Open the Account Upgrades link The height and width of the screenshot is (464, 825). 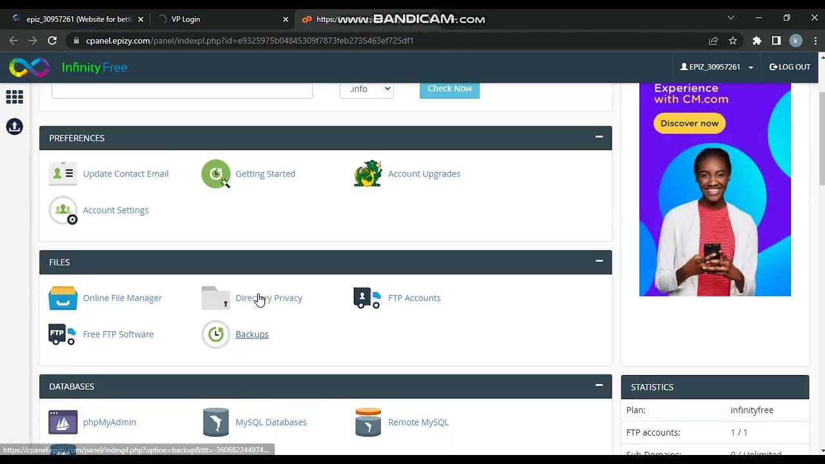click(x=424, y=174)
